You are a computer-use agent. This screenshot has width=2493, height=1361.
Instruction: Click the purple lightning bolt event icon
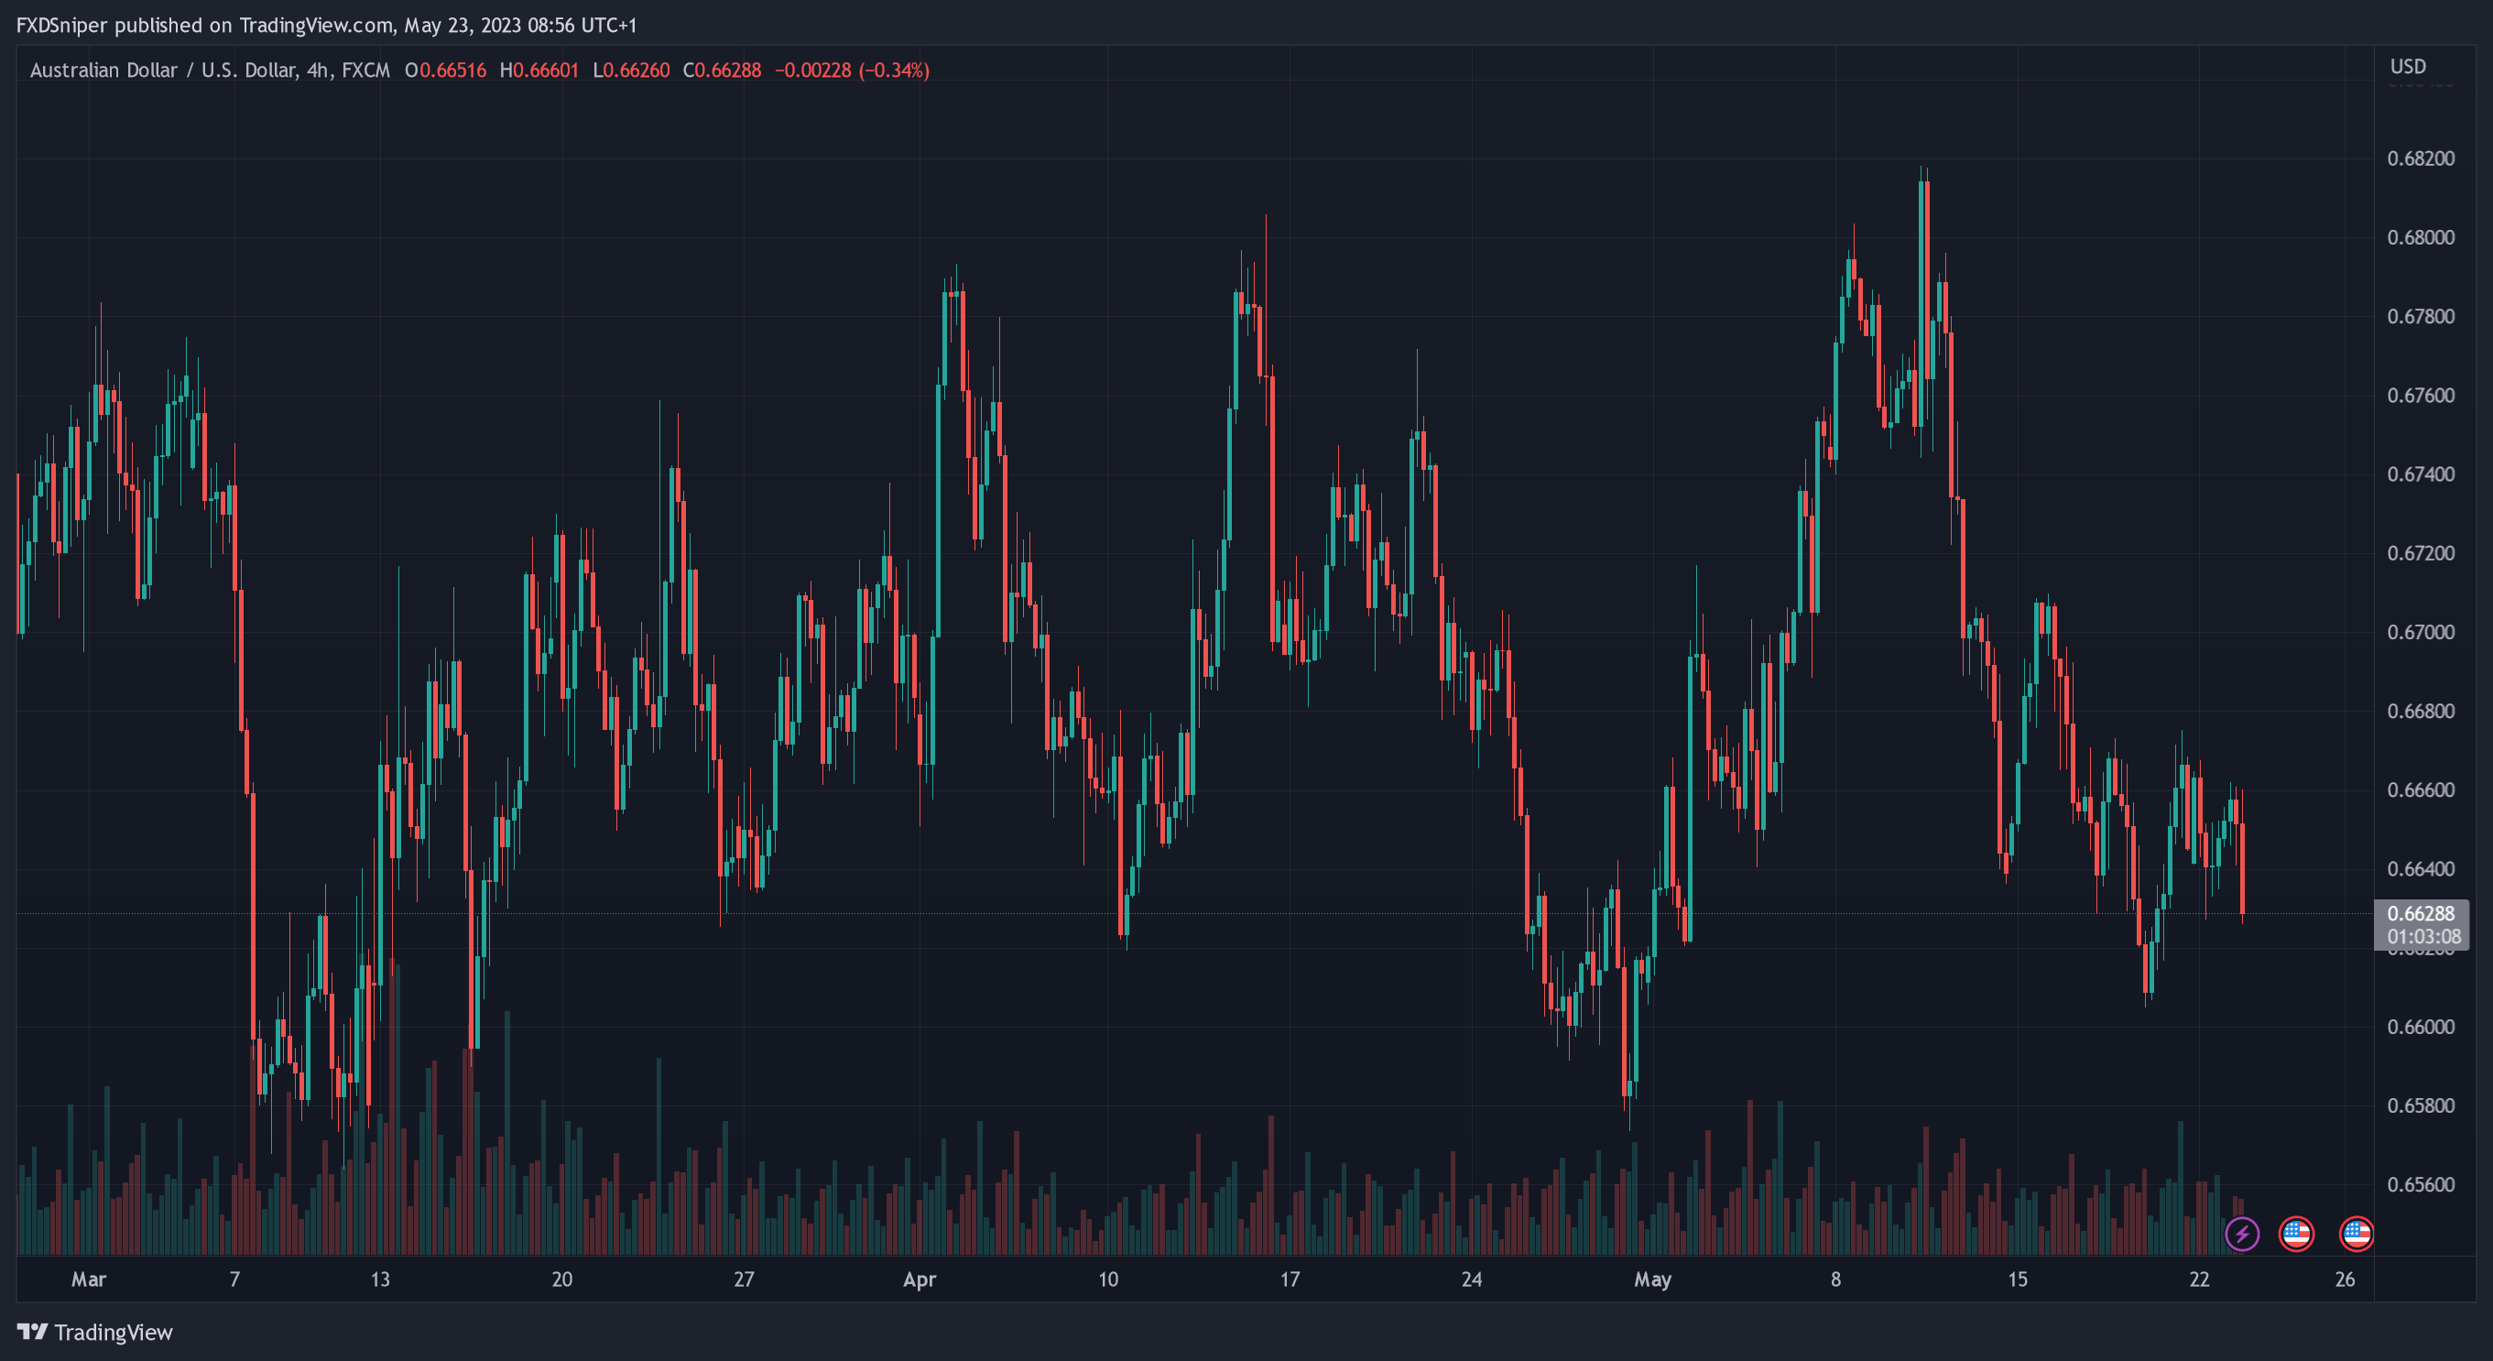(x=2242, y=1233)
